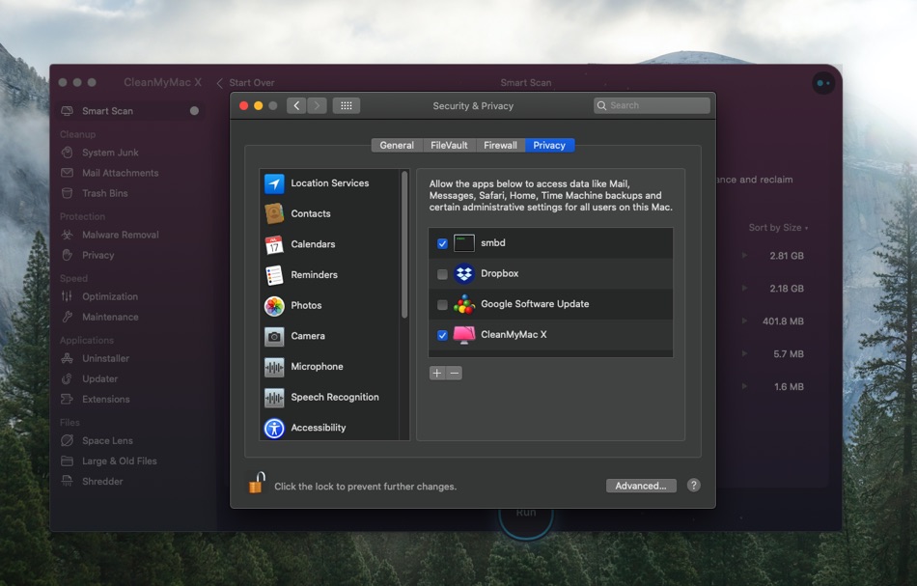Expand the 2.18 GB row in CleanMyMac X
The width and height of the screenshot is (917, 586).
[744, 289]
